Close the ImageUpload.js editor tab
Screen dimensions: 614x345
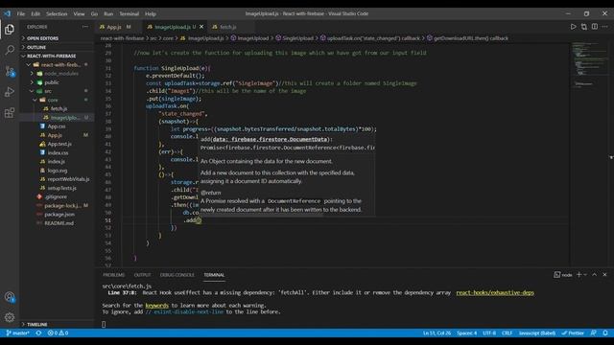click(201, 27)
